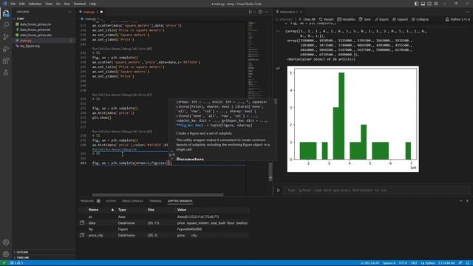Click Expand in interactive toolbar
Screen dimensions: 473x266
click(400, 19)
